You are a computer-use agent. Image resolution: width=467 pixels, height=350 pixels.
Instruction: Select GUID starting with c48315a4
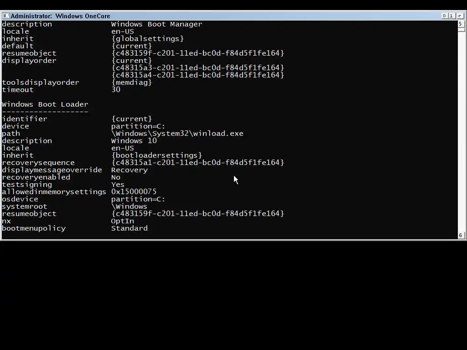coord(198,75)
